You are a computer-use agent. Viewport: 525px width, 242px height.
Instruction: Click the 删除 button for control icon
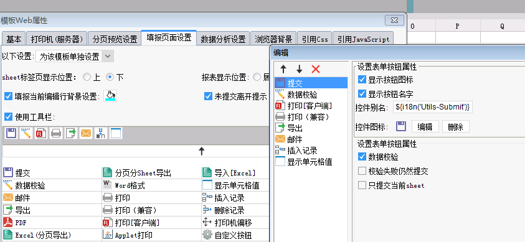tap(456, 127)
